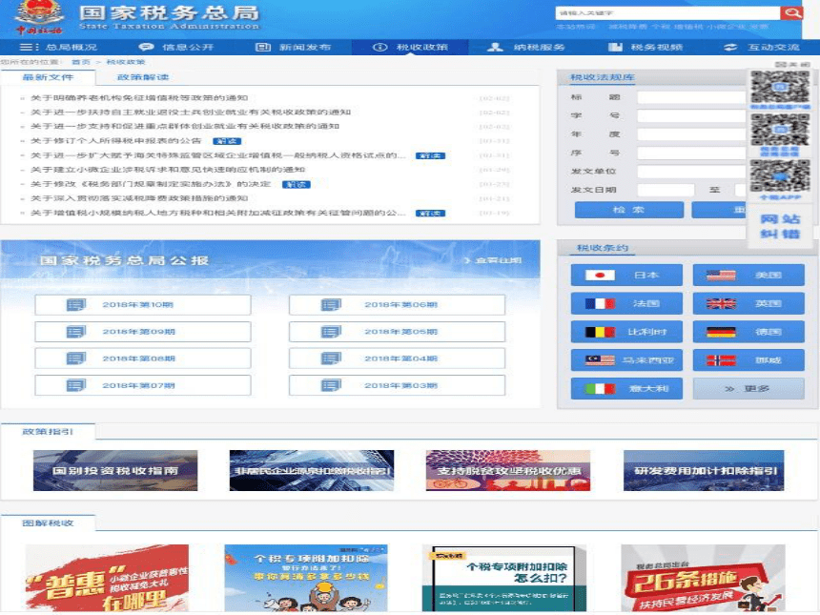The image size is (820, 615).
Task: Click the Norwegian flag for 挪威 treaties
Action: click(x=721, y=359)
